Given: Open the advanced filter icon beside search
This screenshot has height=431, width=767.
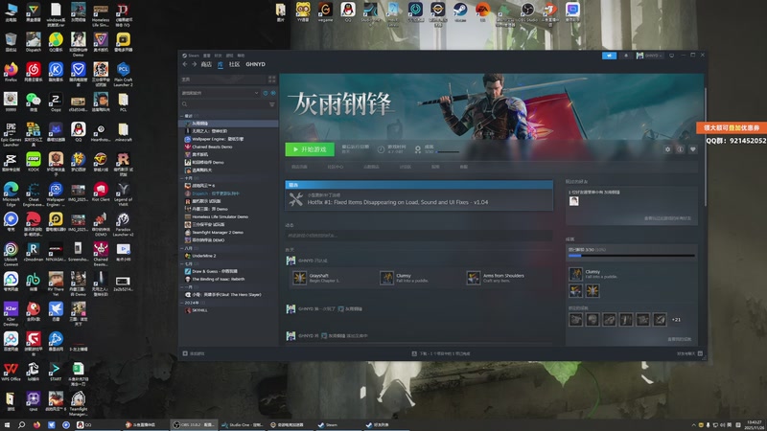Looking at the screenshot, I should (x=272, y=104).
